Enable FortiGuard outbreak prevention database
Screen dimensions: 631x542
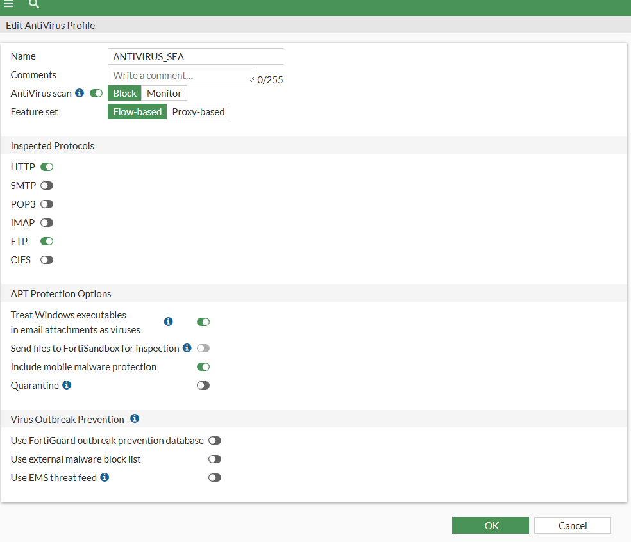[214, 441]
